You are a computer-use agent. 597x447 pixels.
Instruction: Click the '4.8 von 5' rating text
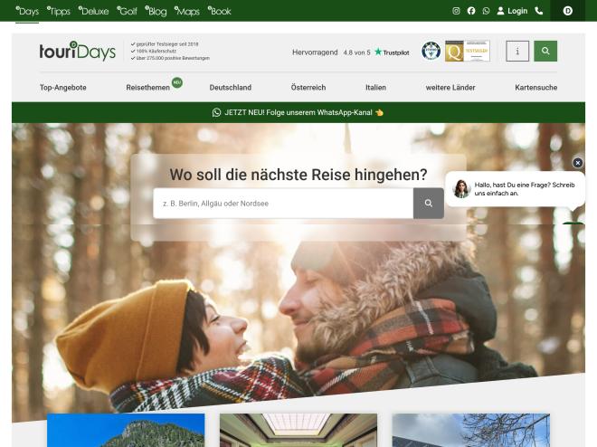pos(356,52)
